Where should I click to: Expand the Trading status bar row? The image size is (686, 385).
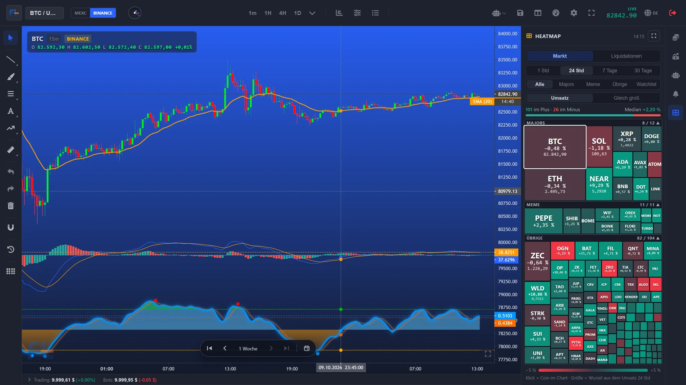pos(29,380)
